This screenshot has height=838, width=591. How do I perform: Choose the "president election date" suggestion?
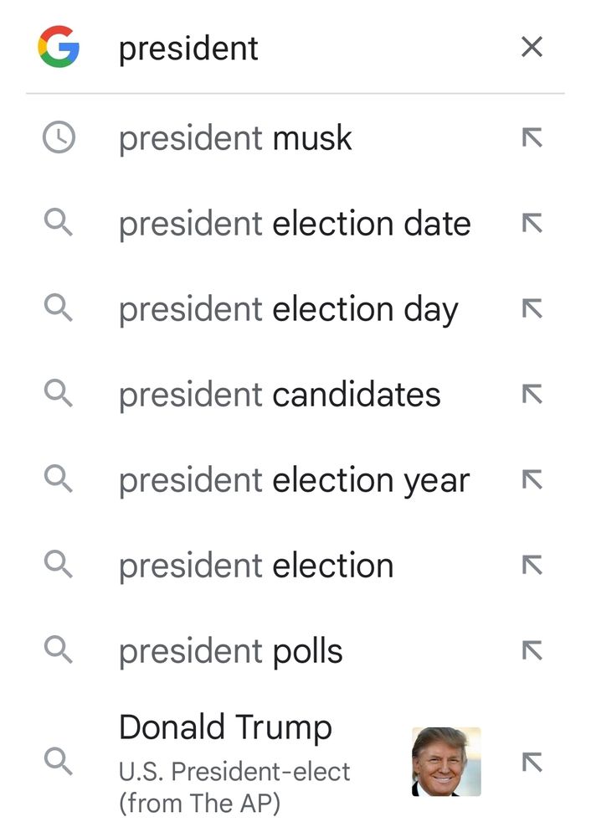click(295, 224)
